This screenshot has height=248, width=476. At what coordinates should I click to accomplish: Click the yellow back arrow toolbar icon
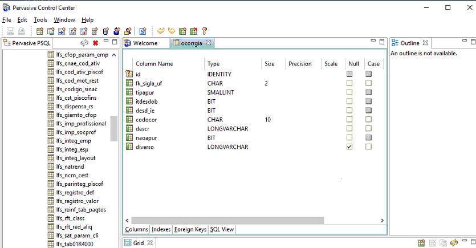[161, 31]
